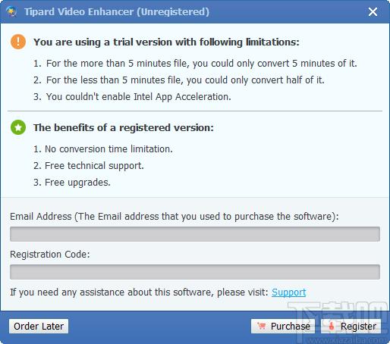Select the benefits of registered version heading
This screenshot has height=344, width=390.
click(124, 127)
